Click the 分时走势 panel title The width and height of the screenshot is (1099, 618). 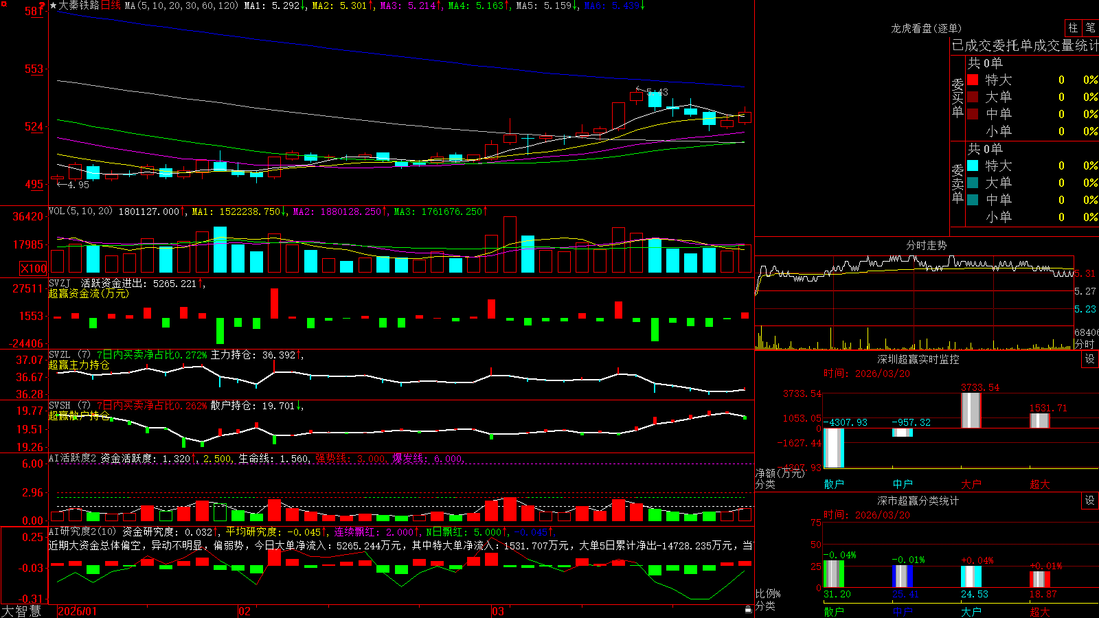click(x=926, y=245)
